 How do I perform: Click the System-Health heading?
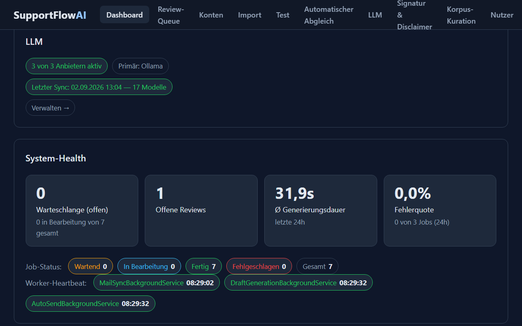coord(55,158)
